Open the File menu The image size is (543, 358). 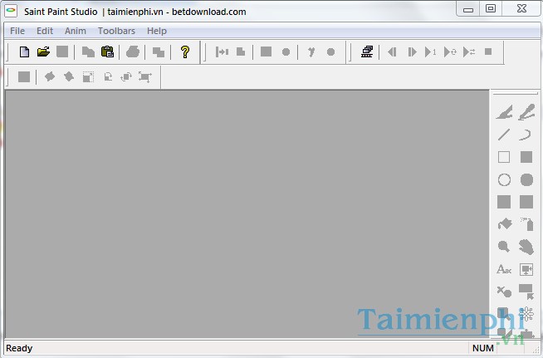[17, 31]
